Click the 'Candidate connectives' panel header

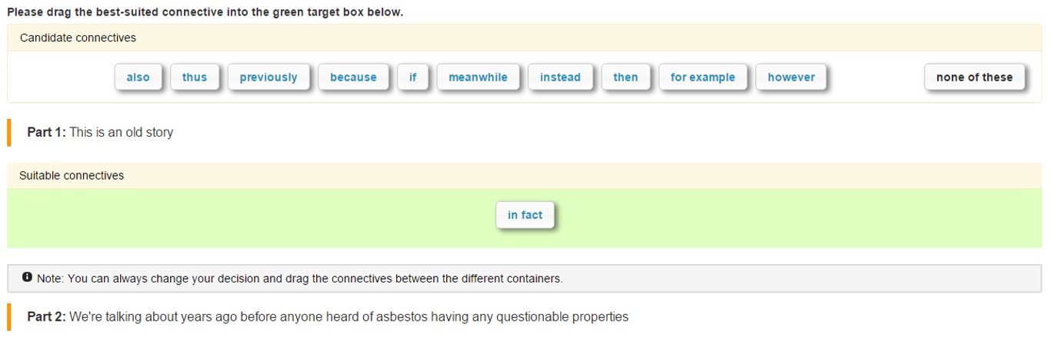click(x=78, y=38)
